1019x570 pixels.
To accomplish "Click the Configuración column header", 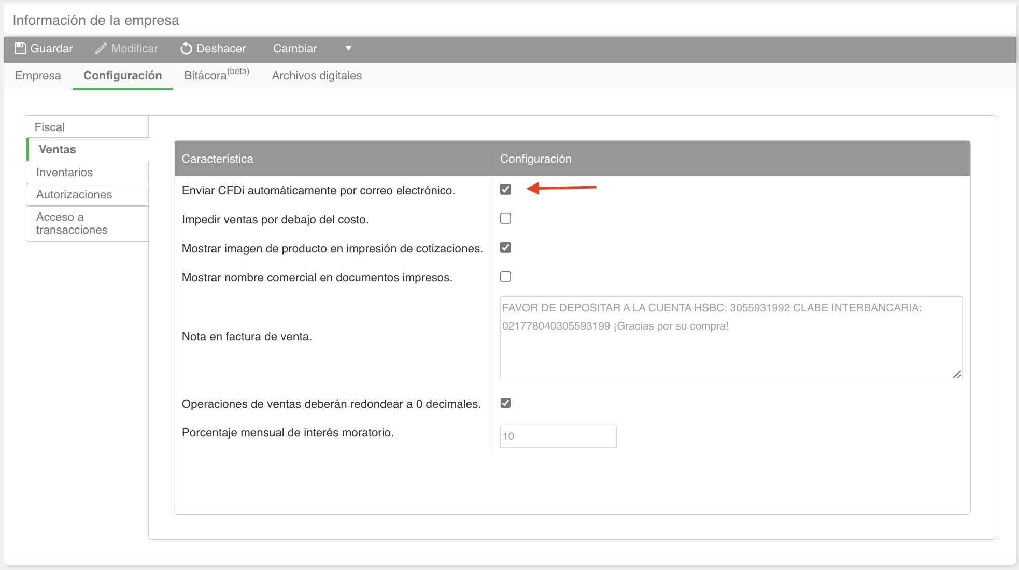I will tap(731, 159).
